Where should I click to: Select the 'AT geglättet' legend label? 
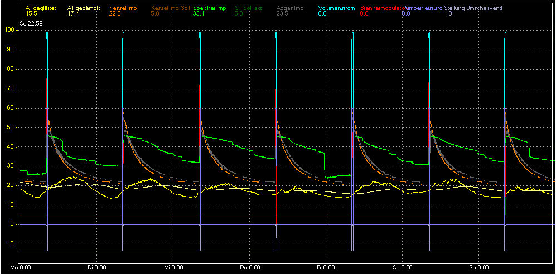click(40, 8)
